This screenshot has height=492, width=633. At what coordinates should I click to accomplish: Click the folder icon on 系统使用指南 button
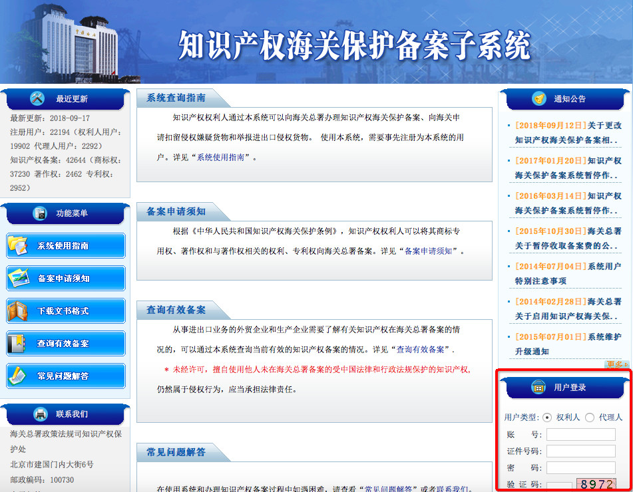click(x=17, y=245)
